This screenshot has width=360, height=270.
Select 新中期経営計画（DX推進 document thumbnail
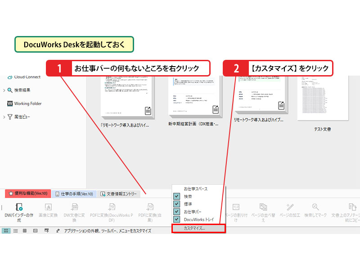tap(195, 97)
